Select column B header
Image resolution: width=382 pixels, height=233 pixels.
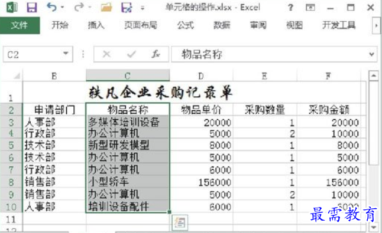click(x=54, y=76)
